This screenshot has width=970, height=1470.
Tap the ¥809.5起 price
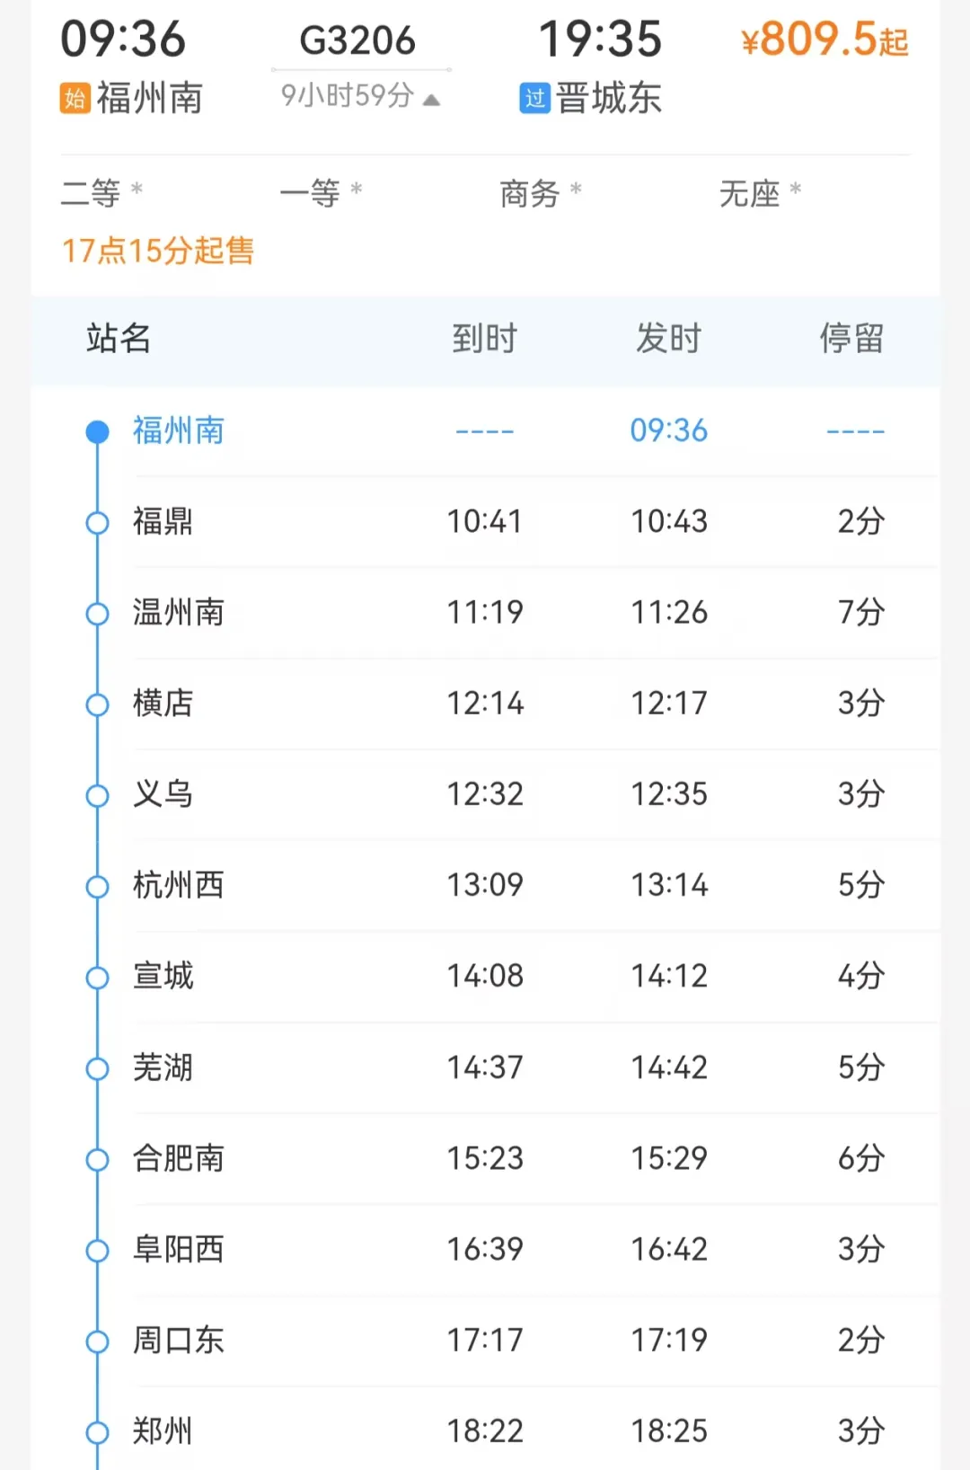[x=824, y=40]
